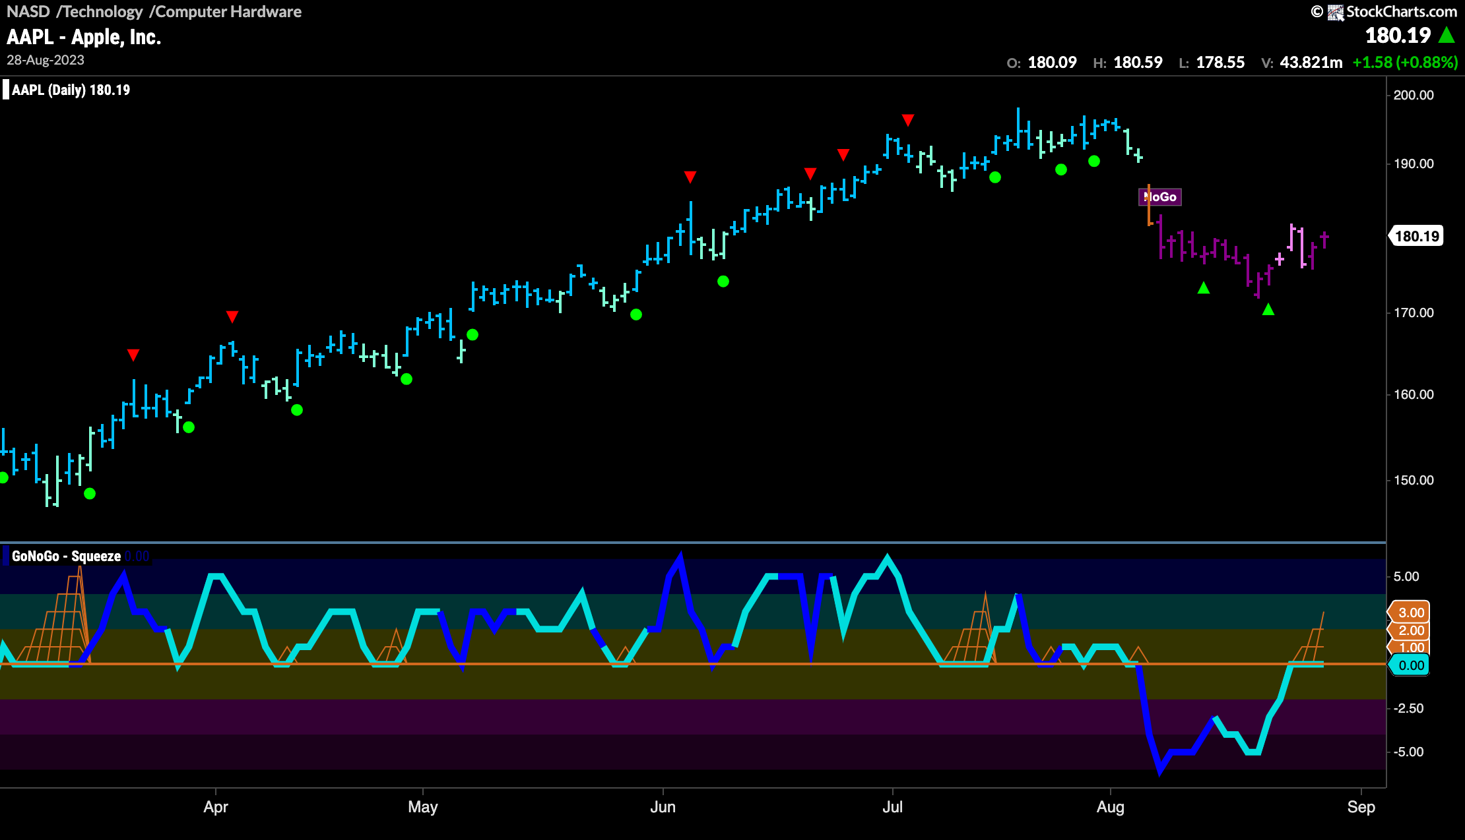Image resolution: width=1465 pixels, height=840 pixels.
Task: Click the green dot below the mid-April low
Action: [297, 410]
